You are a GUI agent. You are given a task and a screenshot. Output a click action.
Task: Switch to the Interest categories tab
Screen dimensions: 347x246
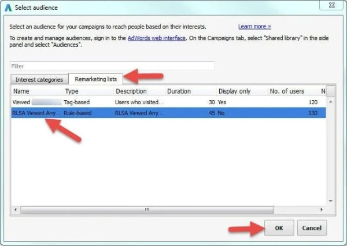[x=39, y=79]
